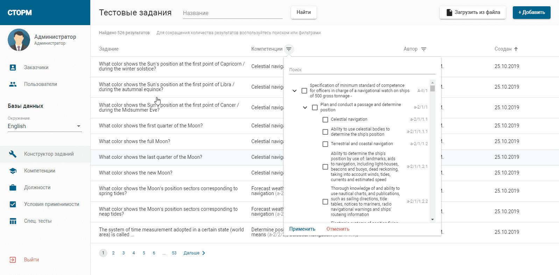This screenshot has height=275, width=559.
Task: Click the Пользователи people icon
Action: pos(13,84)
